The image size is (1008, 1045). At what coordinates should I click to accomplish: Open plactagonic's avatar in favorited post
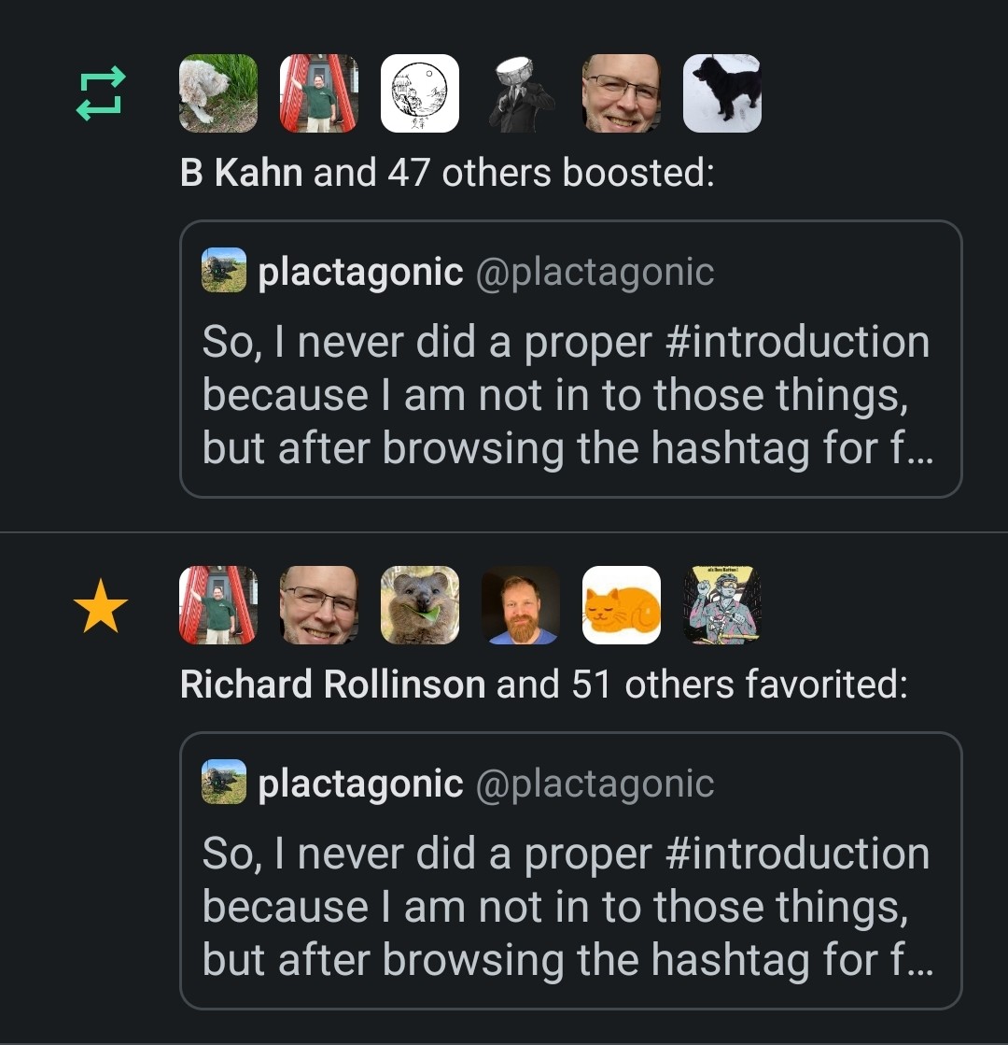[224, 783]
